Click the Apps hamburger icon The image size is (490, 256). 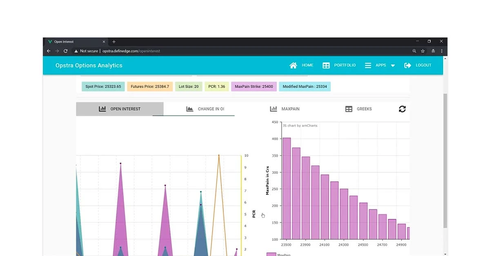(368, 65)
